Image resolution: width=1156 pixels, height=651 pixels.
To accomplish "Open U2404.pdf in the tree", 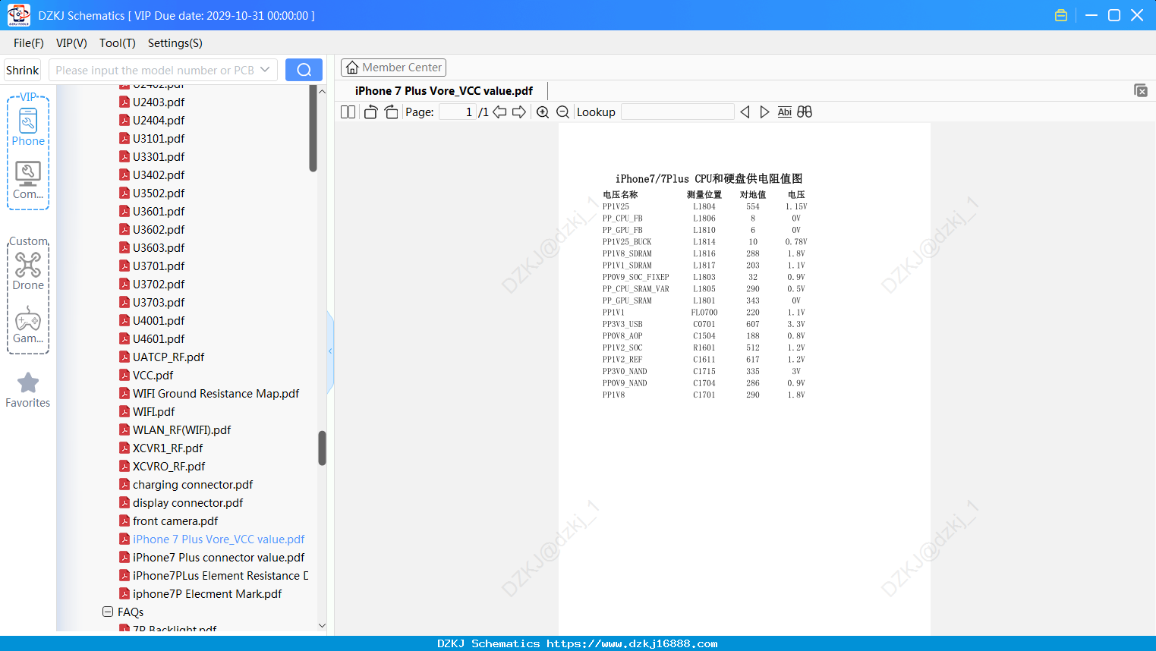I will pyautogui.click(x=152, y=120).
